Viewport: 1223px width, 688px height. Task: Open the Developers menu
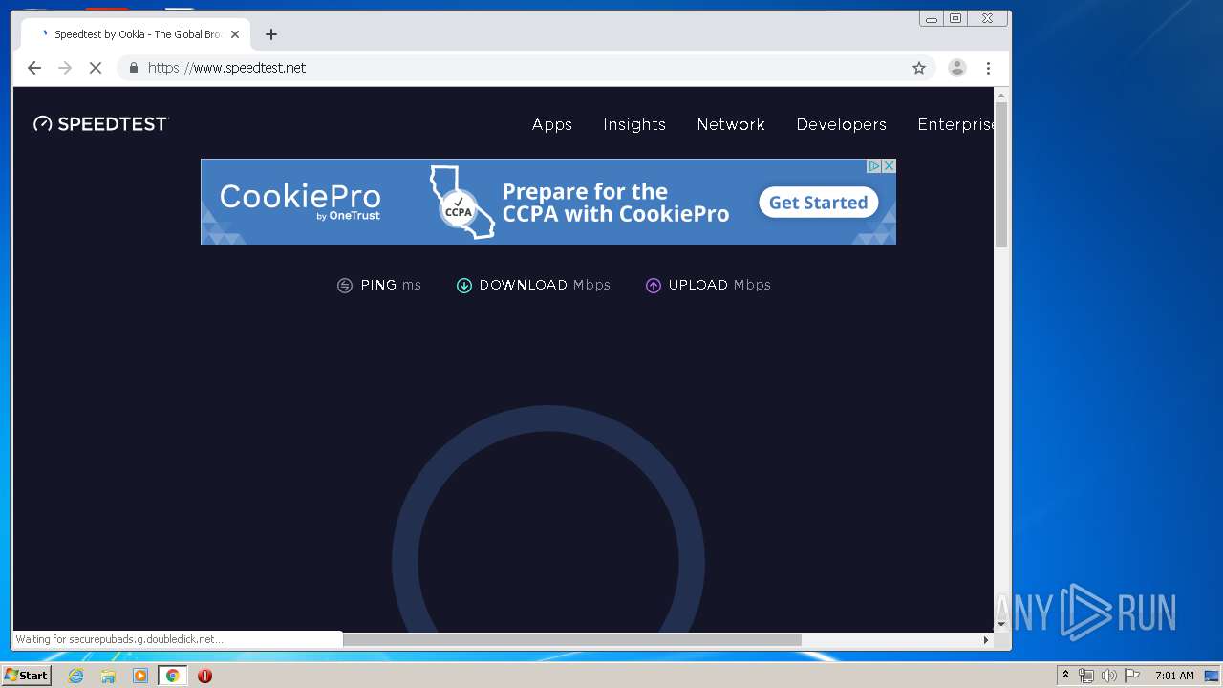(x=842, y=124)
